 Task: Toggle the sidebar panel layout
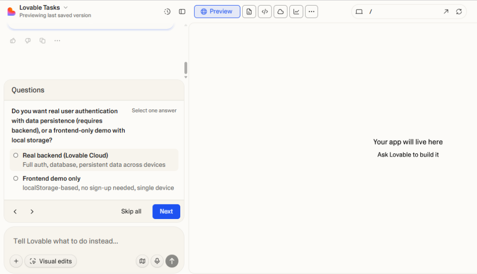point(182,11)
